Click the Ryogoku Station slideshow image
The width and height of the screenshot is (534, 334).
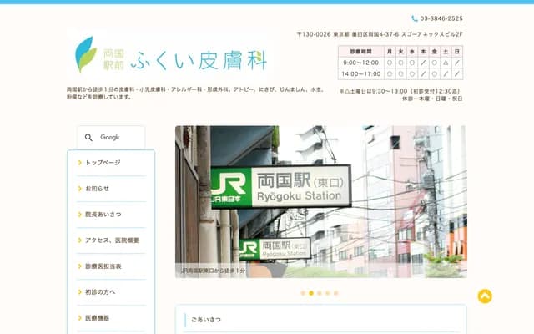[x=320, y=201]
